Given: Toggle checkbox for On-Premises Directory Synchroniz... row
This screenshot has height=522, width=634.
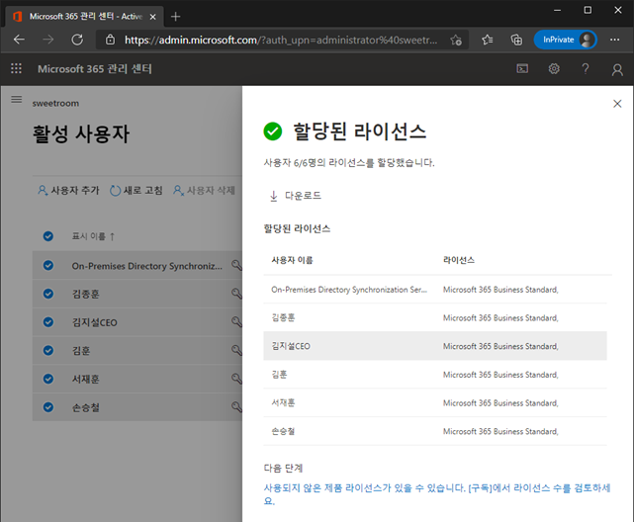Looking at the screenshot, I should point(48,265).
